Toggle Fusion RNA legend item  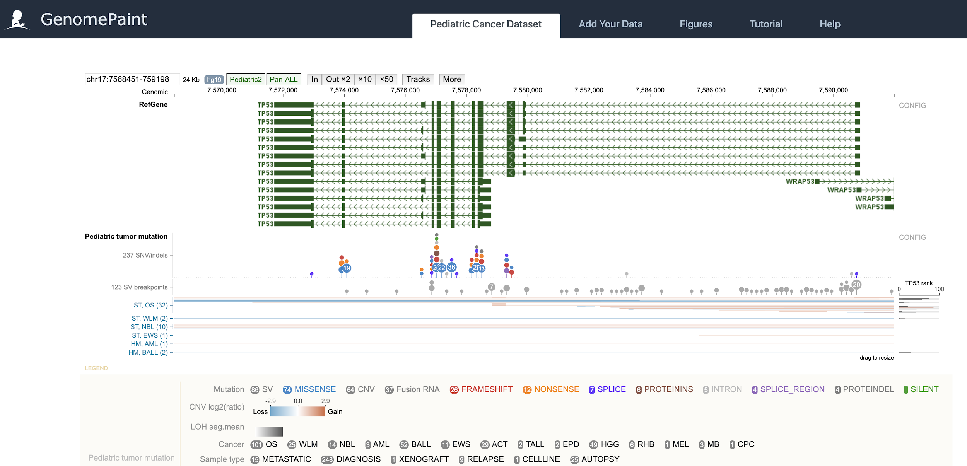click(412, 389)
